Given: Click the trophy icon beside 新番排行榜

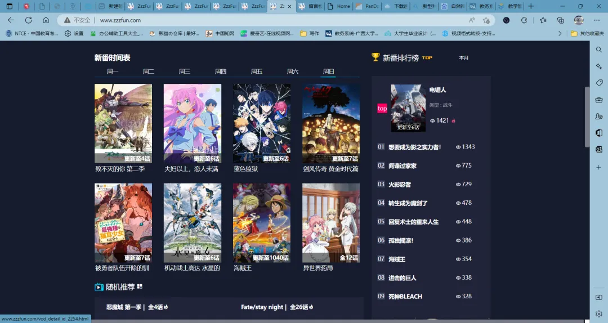Looking at the screenshot, I should [x=375, y=57].
